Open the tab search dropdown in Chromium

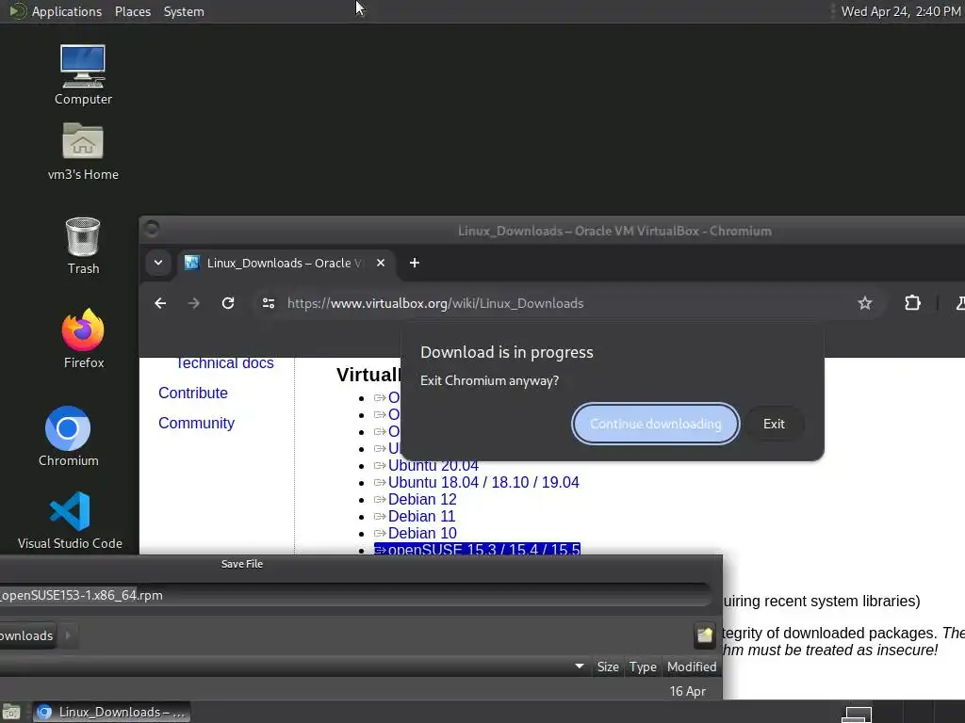click(x=158, y=264)
